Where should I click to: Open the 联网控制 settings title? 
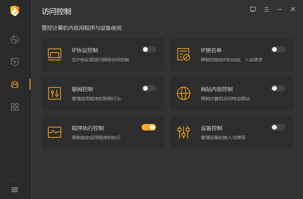coord(82,89)
